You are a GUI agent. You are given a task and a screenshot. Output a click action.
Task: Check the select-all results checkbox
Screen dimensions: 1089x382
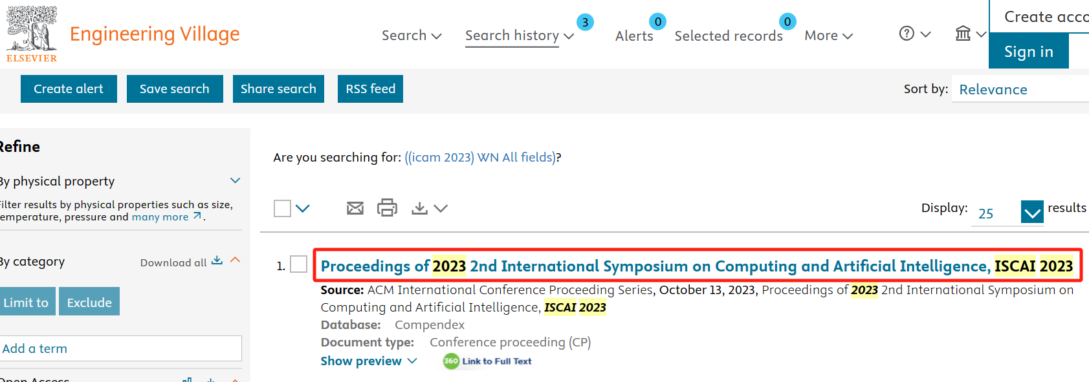[282, 208]
